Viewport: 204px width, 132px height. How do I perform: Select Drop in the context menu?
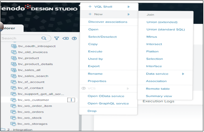pyautogui.click(x=92, y=111)
